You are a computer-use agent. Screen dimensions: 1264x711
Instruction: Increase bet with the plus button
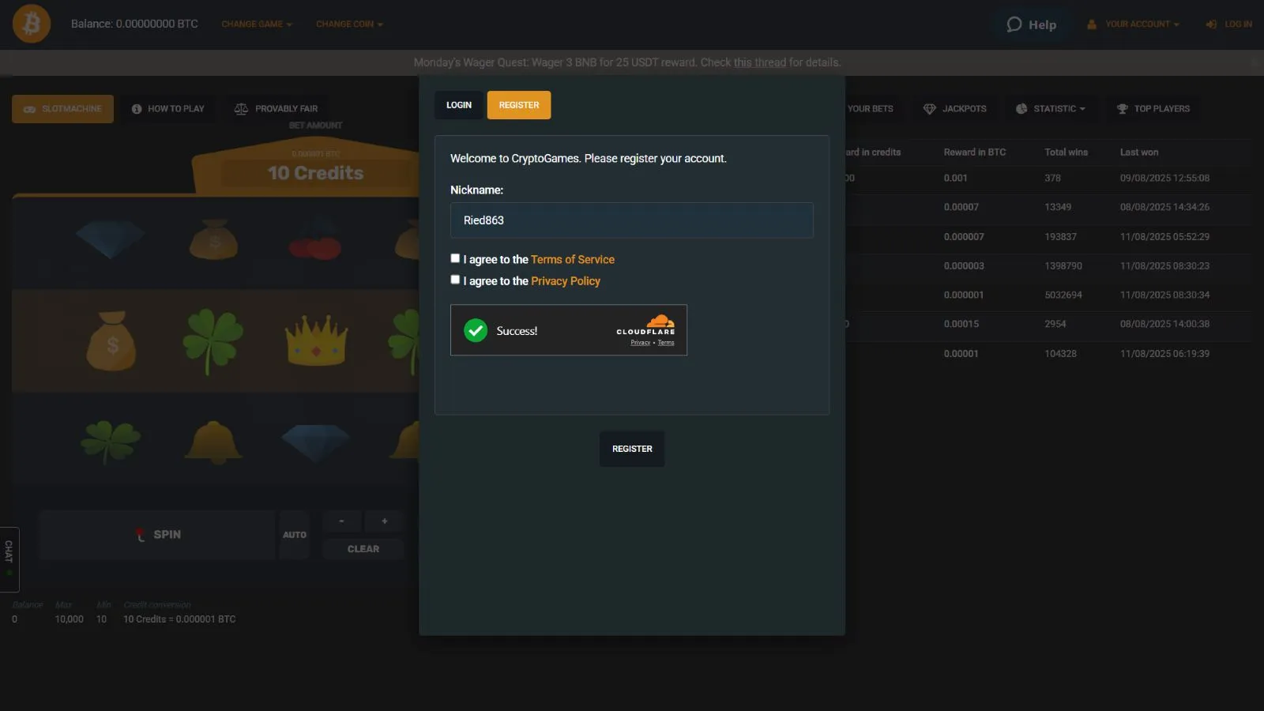click(x=385, y=521)
